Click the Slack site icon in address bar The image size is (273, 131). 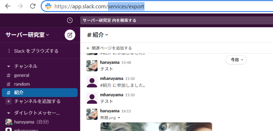pyautogui.click(x=48, y=6)
